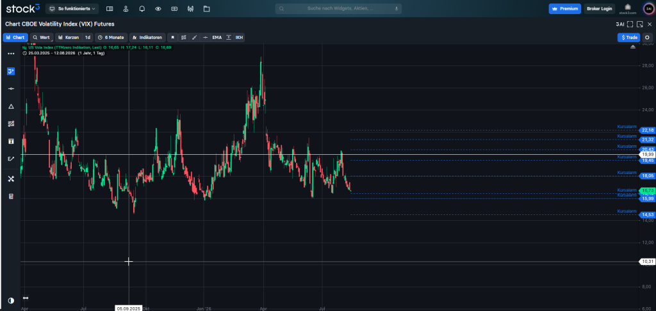Select the brush line tool in toolbar

point(194,37)
